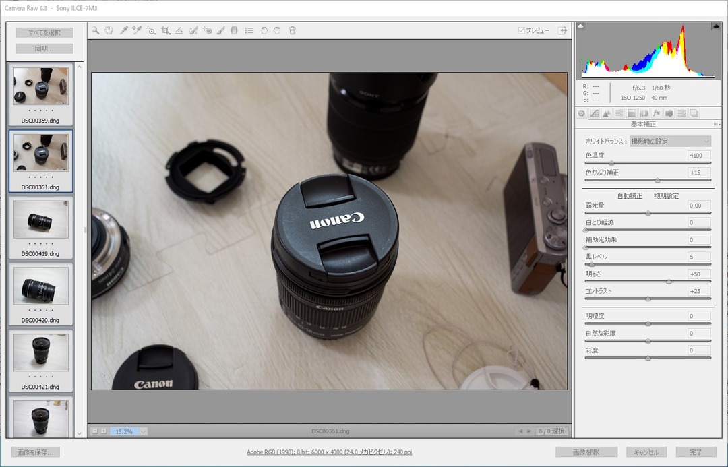This screenshot has height=467, width=728.
Task: Select thumbnail DSC00419.dng
Action: click(x=41, y=228)
